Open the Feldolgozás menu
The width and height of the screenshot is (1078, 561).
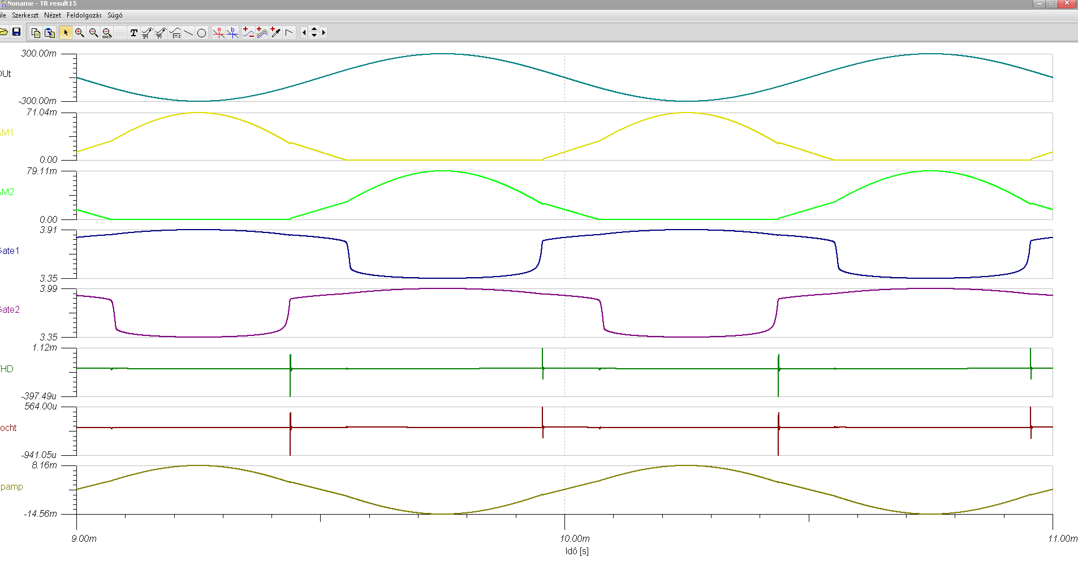pos(84,15)
